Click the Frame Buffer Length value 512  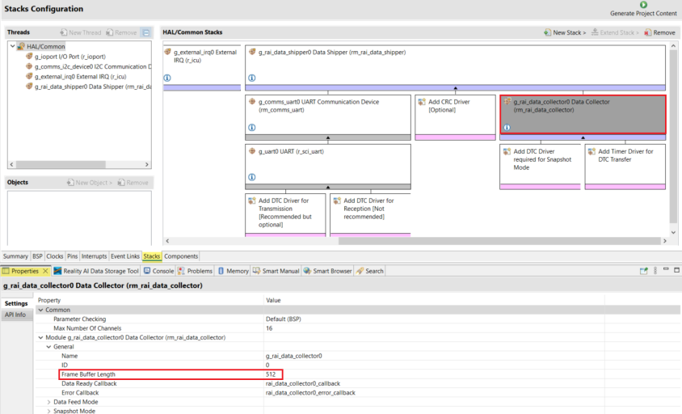[271, 374]
